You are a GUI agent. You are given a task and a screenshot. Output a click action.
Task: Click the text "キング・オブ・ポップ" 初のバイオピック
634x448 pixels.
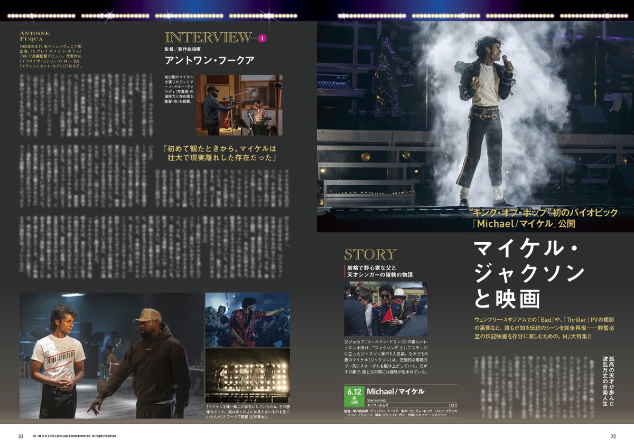(544, 212)
